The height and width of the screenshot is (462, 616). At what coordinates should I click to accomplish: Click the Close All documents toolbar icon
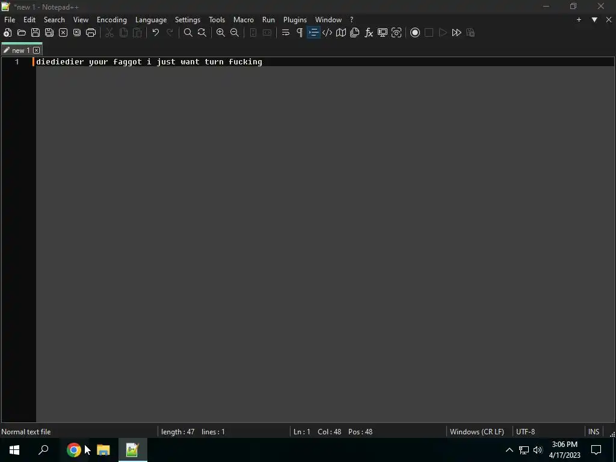coord(77,32)
